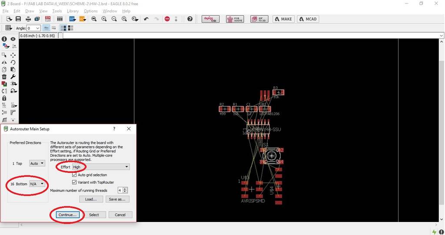Toggle the Abc text proportional font button
This screenshot has width=445, height=235.
[x=46, y=28]
